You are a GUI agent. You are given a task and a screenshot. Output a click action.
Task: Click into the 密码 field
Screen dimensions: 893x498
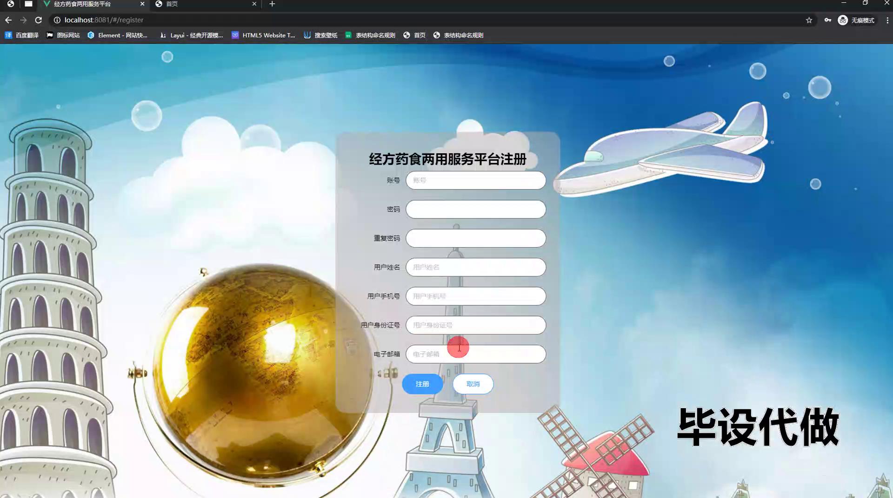[x=475, y=210]
